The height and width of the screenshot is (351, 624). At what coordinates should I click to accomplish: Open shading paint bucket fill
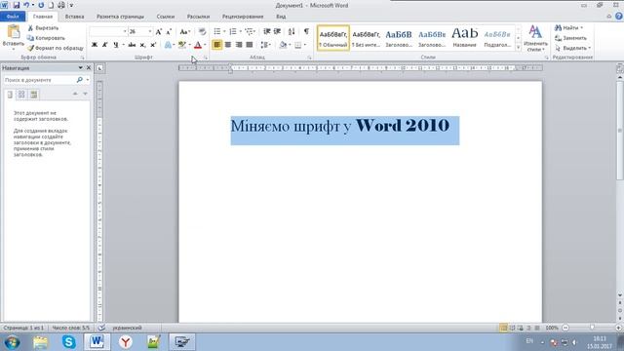283,45
